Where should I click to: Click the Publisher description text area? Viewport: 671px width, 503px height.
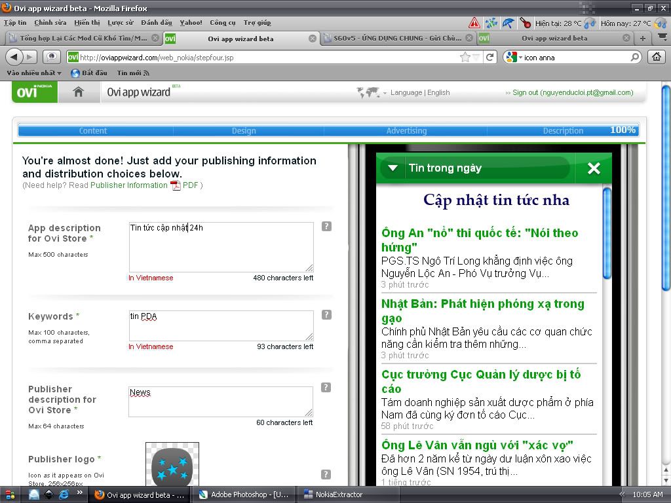point(221,401)
